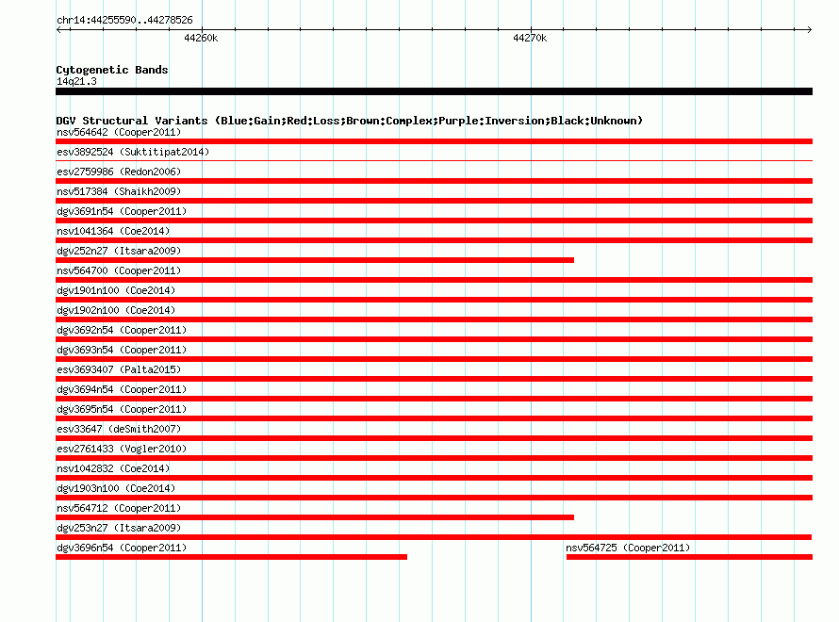
Task: Open dgv1901n100 (Coe2014) variant
Action: point(116,290)
